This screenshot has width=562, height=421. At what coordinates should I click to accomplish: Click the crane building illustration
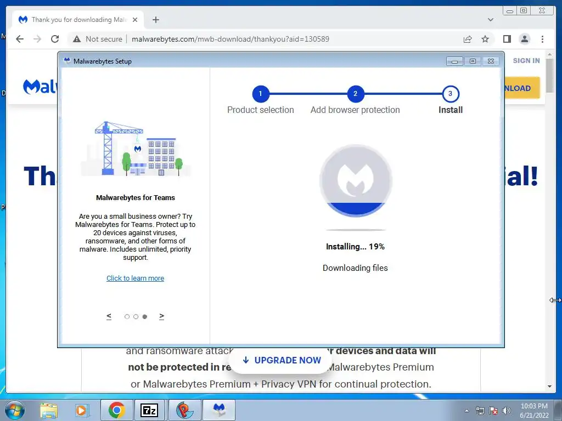pyautogui.click(x=136, y=149)
